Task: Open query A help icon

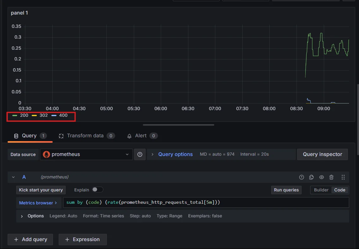Action: [301, 177]
